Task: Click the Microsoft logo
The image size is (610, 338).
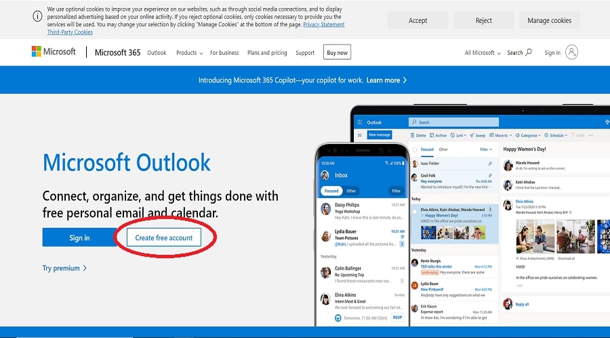Action: [54, 51]
